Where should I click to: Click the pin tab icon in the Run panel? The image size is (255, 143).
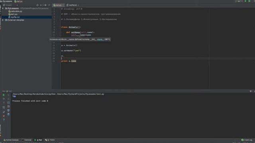(4, 112)
